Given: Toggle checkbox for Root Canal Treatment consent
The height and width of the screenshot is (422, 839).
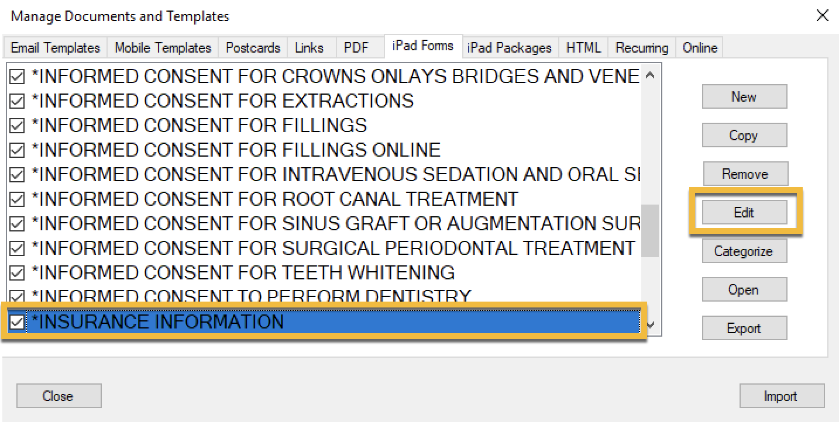Looking at the screenshot, I should pos(18,199).
